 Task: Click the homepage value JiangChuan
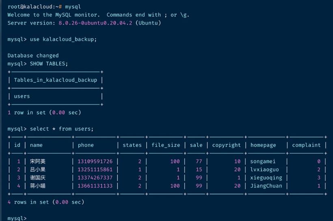coord(266,186)
